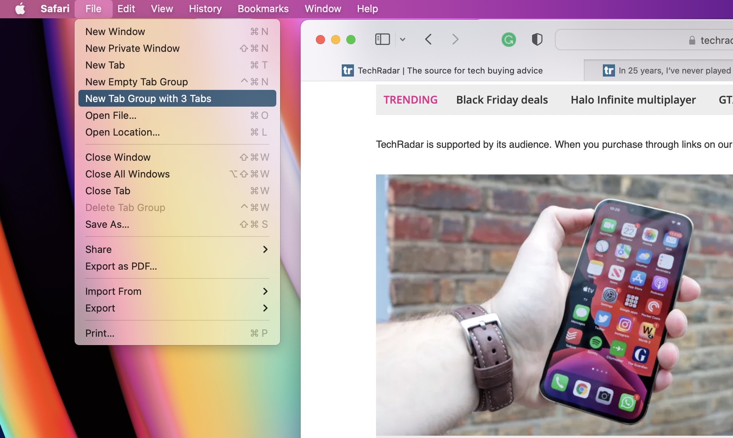Expand the Export submenu arrow
This screenshot has width=733, height=438.
pyautogui.click(x=265, y=308)
